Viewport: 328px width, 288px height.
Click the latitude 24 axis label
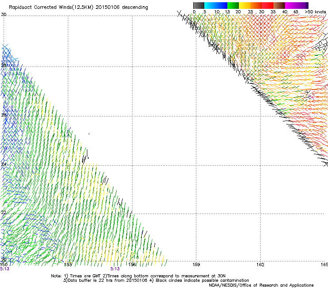4,164
